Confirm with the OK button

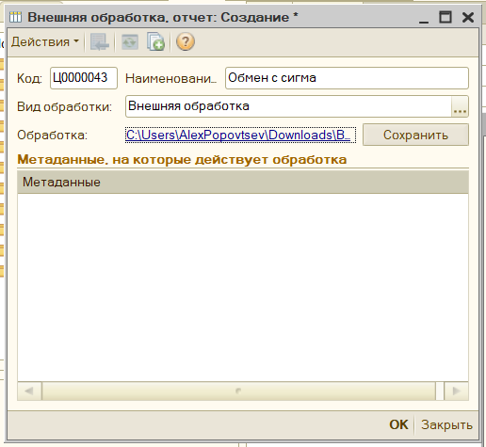pyautogui.click(x=398, y=424)
